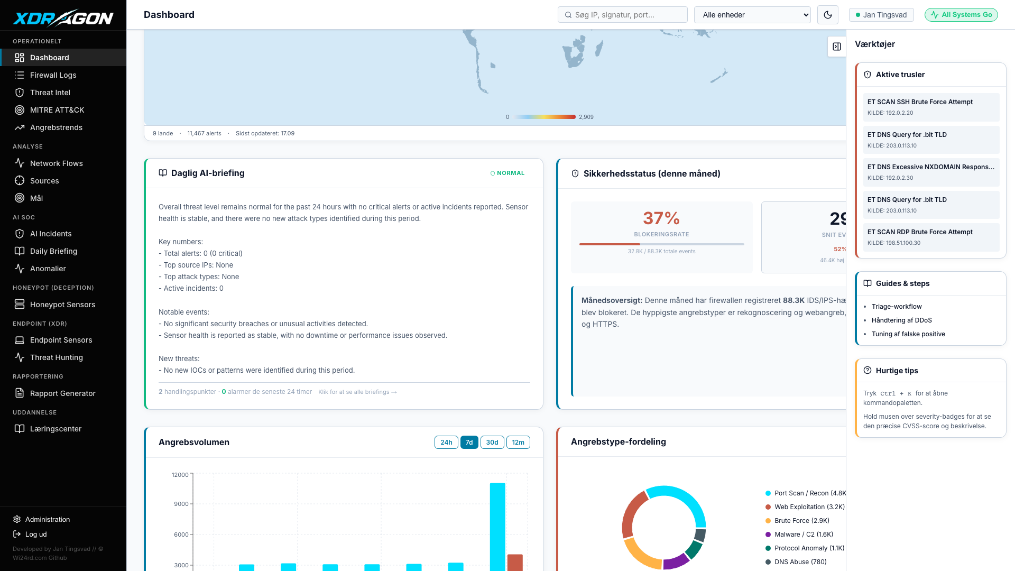This screenshot has height=571, width=1015.
Task: Click the Endpoint Sensors laptop icon
Action: 20,340
